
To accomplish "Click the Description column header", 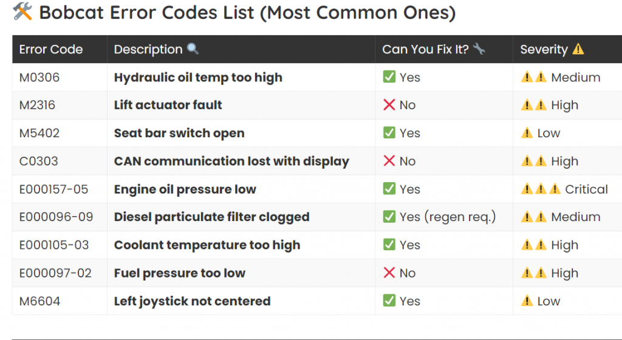I will [148, 50].
